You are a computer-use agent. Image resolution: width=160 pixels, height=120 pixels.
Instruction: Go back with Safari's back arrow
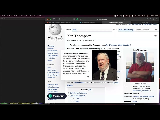[59, 19]
